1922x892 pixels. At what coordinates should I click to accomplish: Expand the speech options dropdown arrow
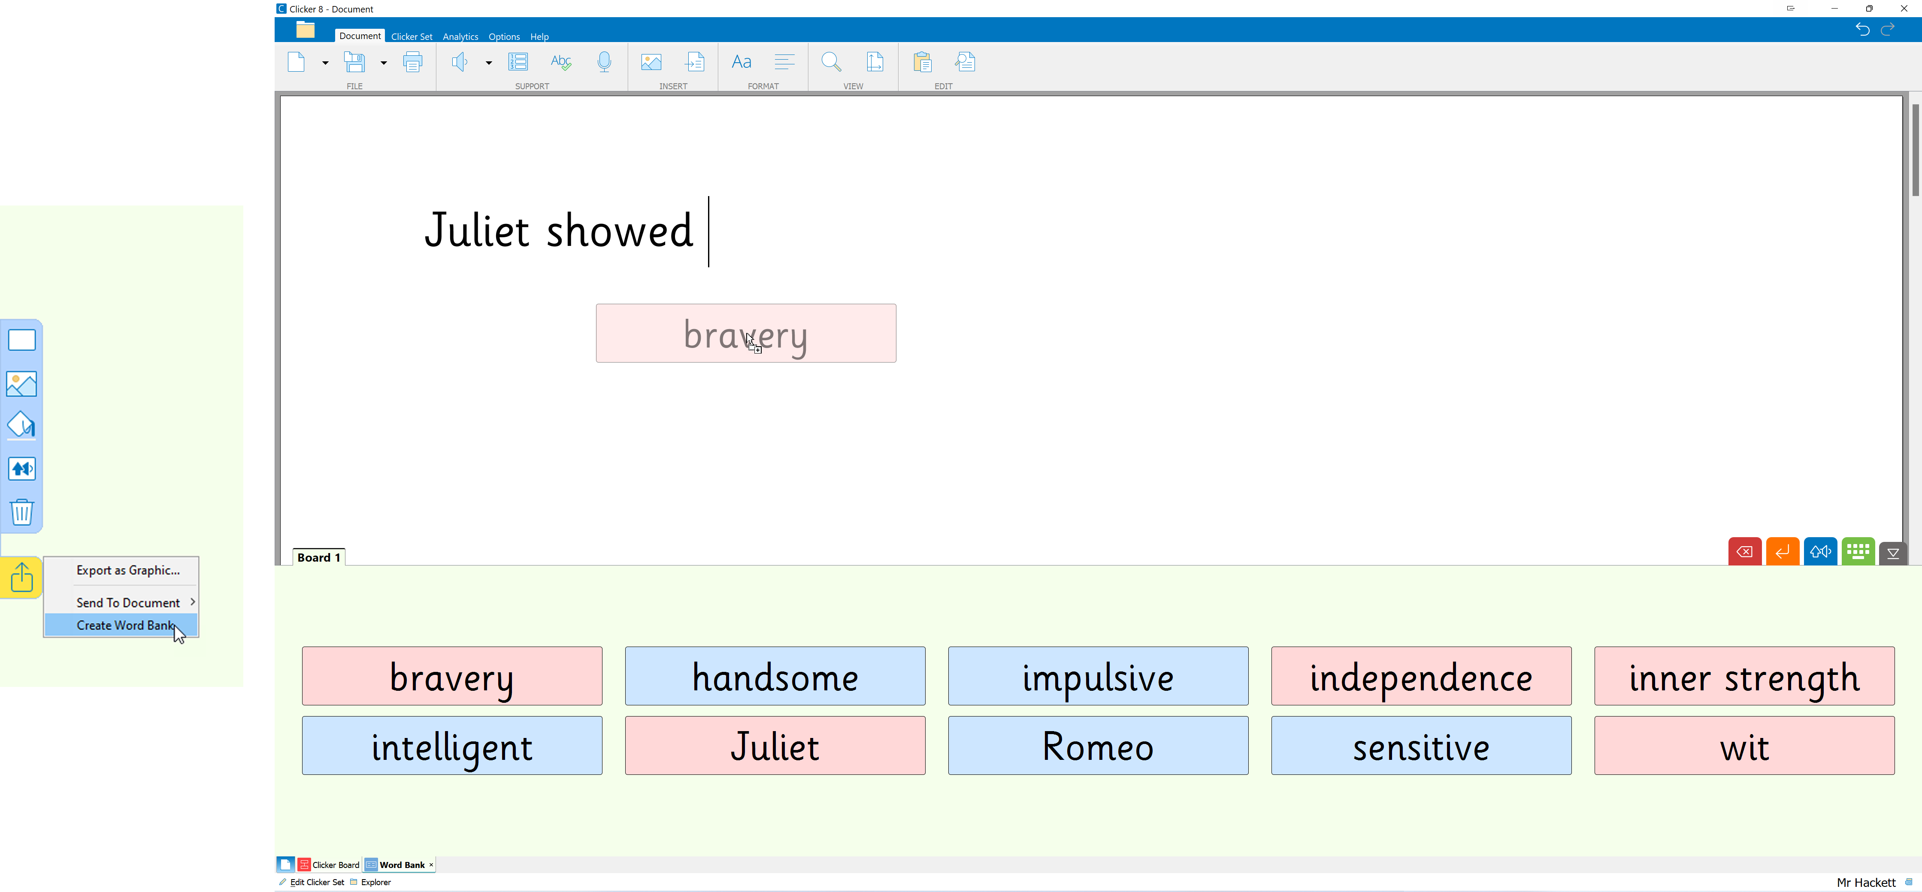(x=489, y=63)
